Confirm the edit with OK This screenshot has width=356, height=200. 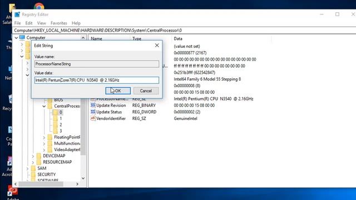pos(118,91)
